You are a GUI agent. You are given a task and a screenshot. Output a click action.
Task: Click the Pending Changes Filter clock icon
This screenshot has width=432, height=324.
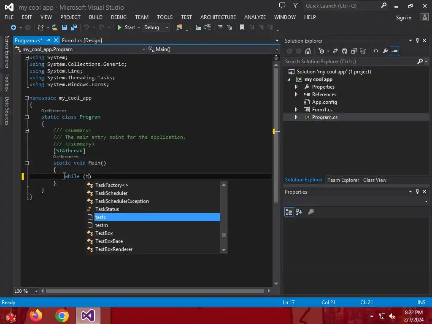321,51
